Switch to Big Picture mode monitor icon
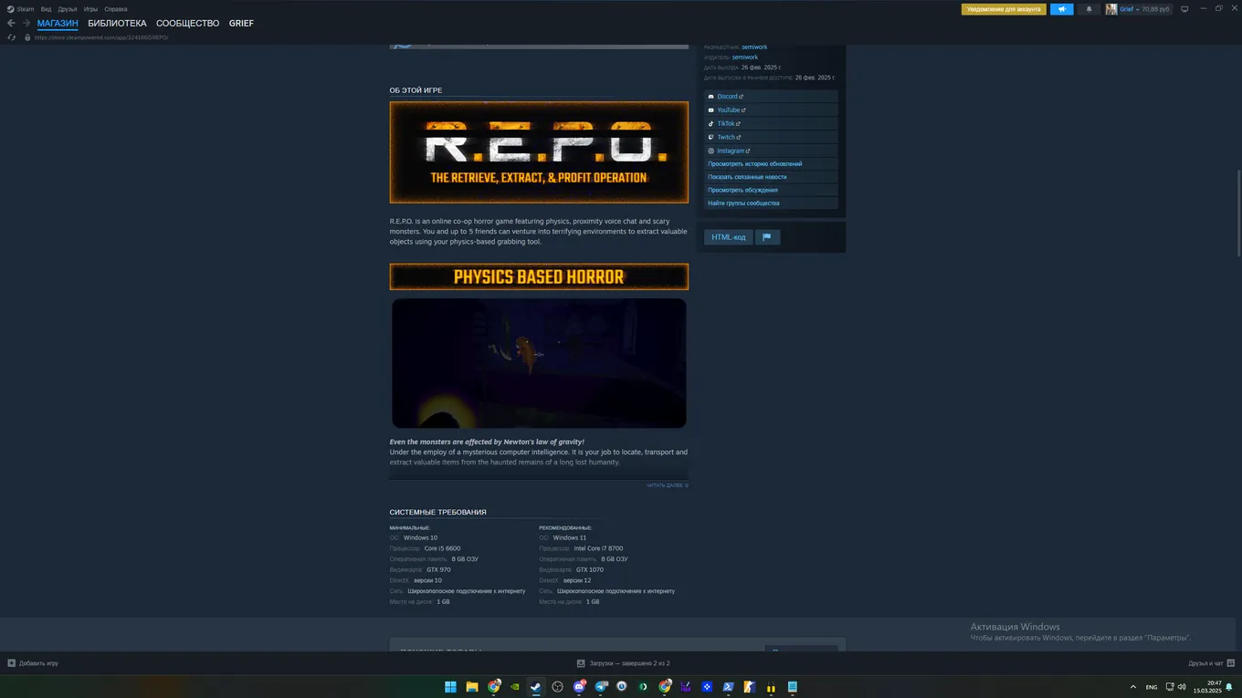 (x=1184, y=9)
